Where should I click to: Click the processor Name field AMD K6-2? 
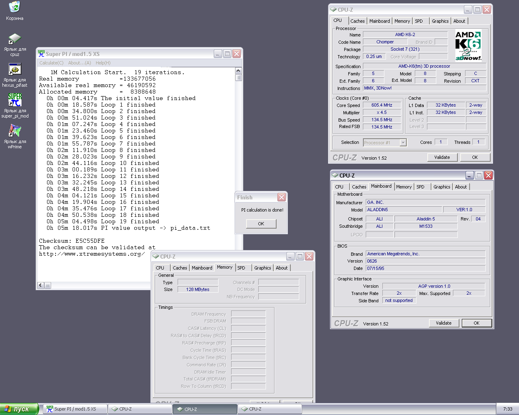pos(405,34)
